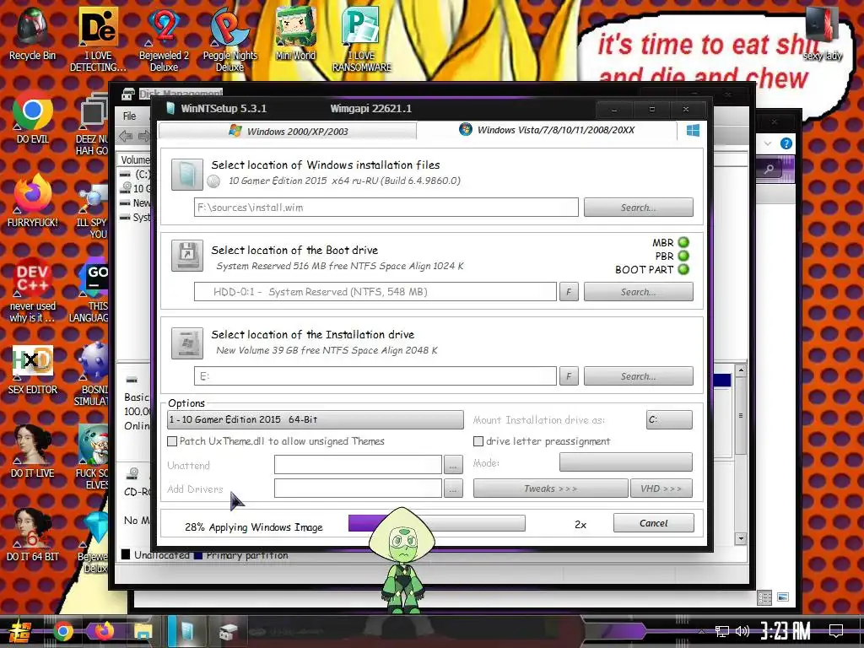Open File menu in Disk Management
The width and height of the screenshot is (864, 648).
point(129,116)
